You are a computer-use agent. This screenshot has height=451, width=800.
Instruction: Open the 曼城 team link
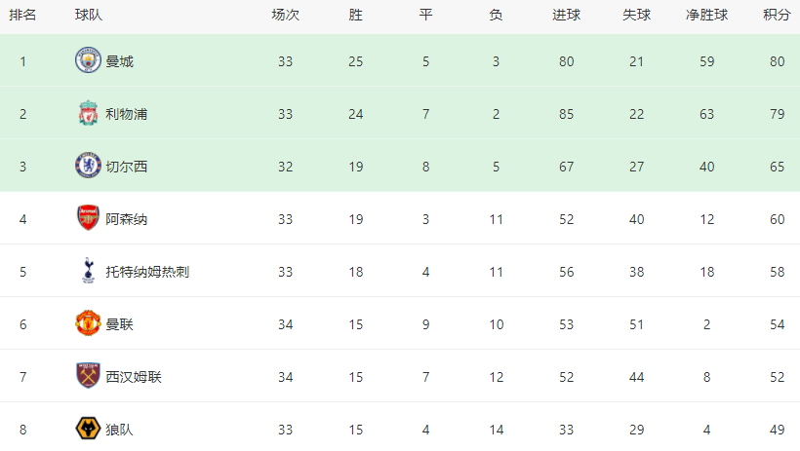tap(119, 61)
